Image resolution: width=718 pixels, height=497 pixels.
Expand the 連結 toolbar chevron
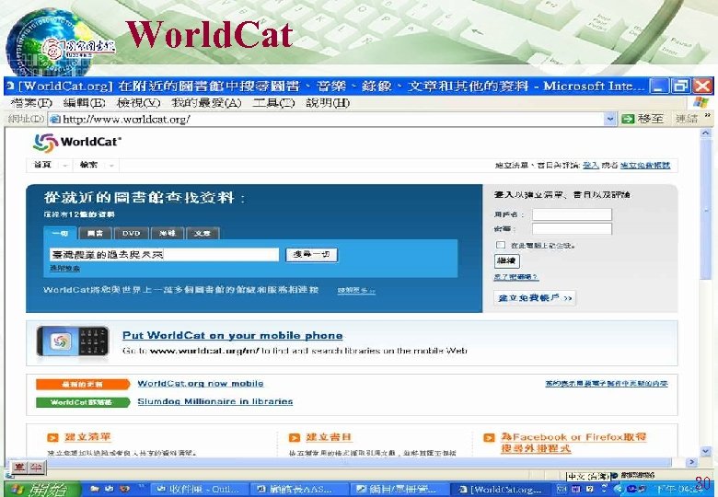708,116
